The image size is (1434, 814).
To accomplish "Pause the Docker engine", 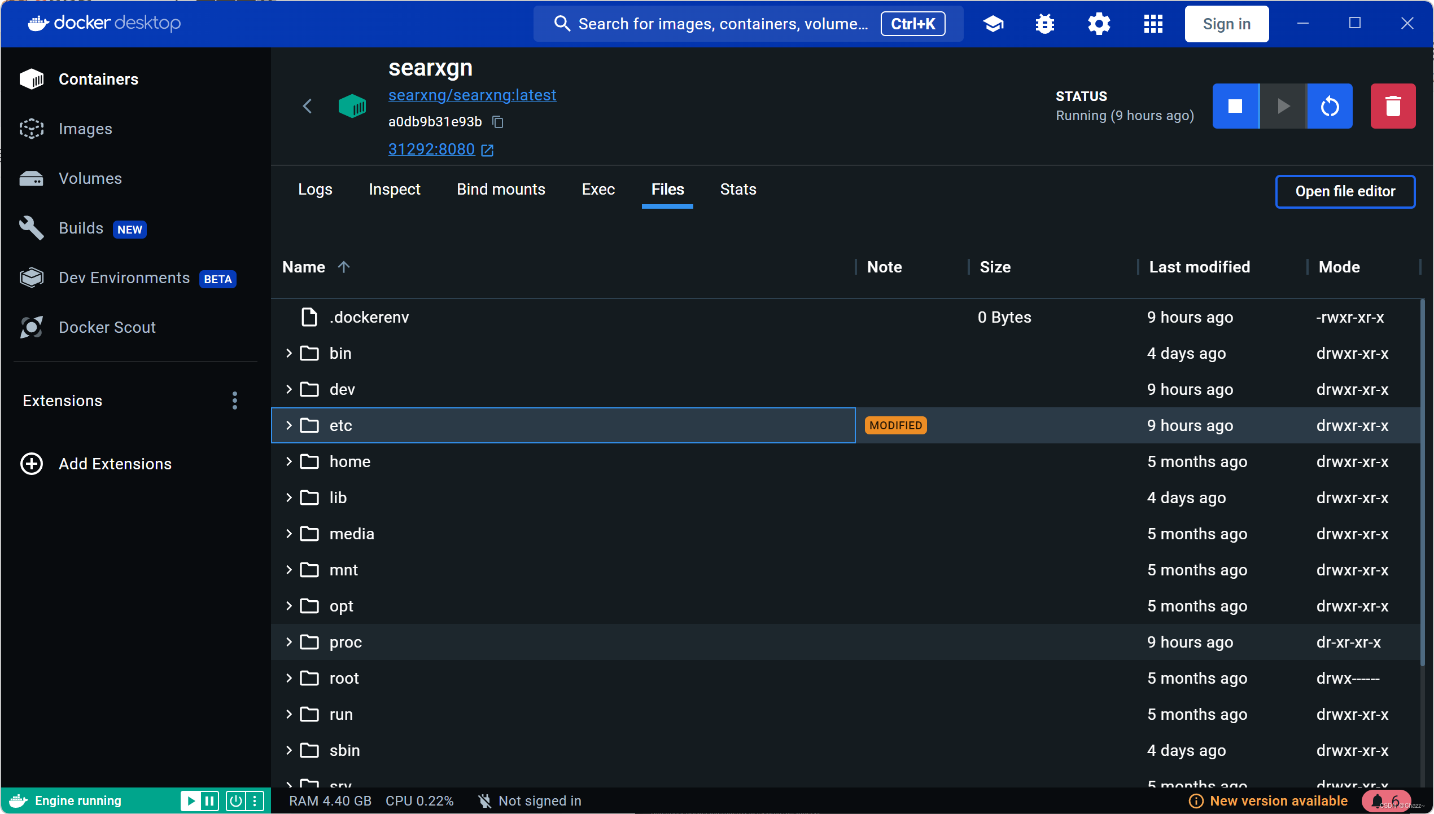I will pyautogui.click(x=209, y=800).
